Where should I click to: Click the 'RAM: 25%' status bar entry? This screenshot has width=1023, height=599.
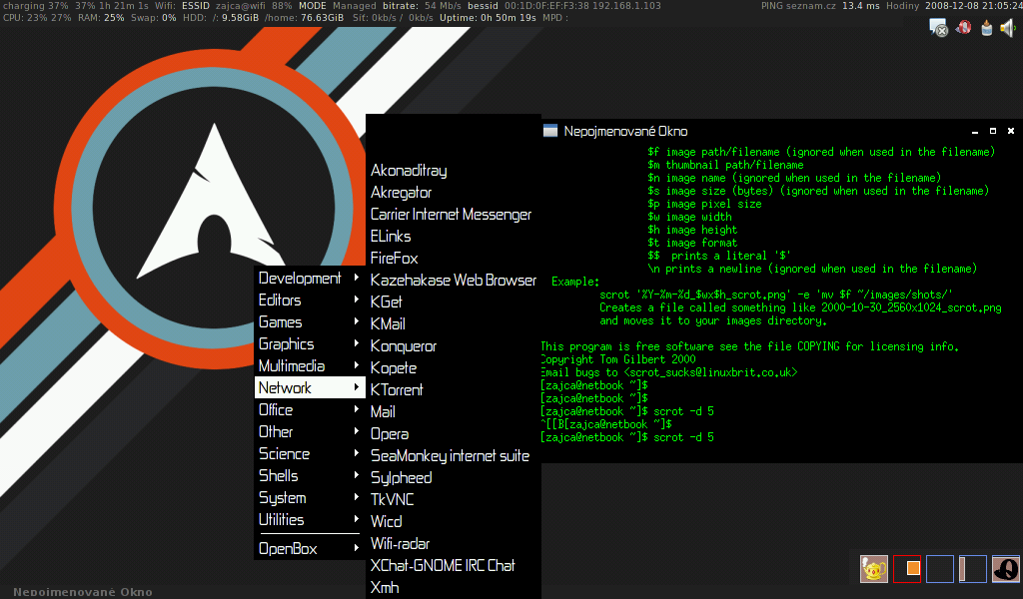click(101, 18)
